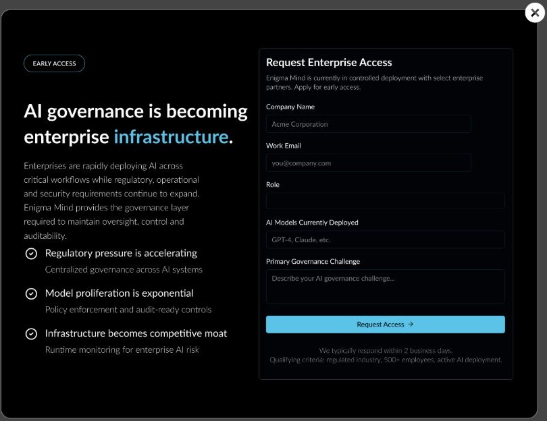This screenshot has height=421, width=547.
Task: Click the 'Request Enterprise Access' heading
Action: [329, 62]
